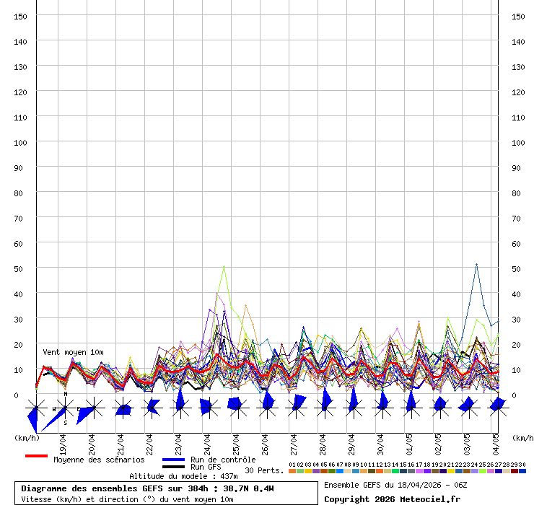
Task: Click the wind rose above the 03/05 label
Action: coord(468,408)
